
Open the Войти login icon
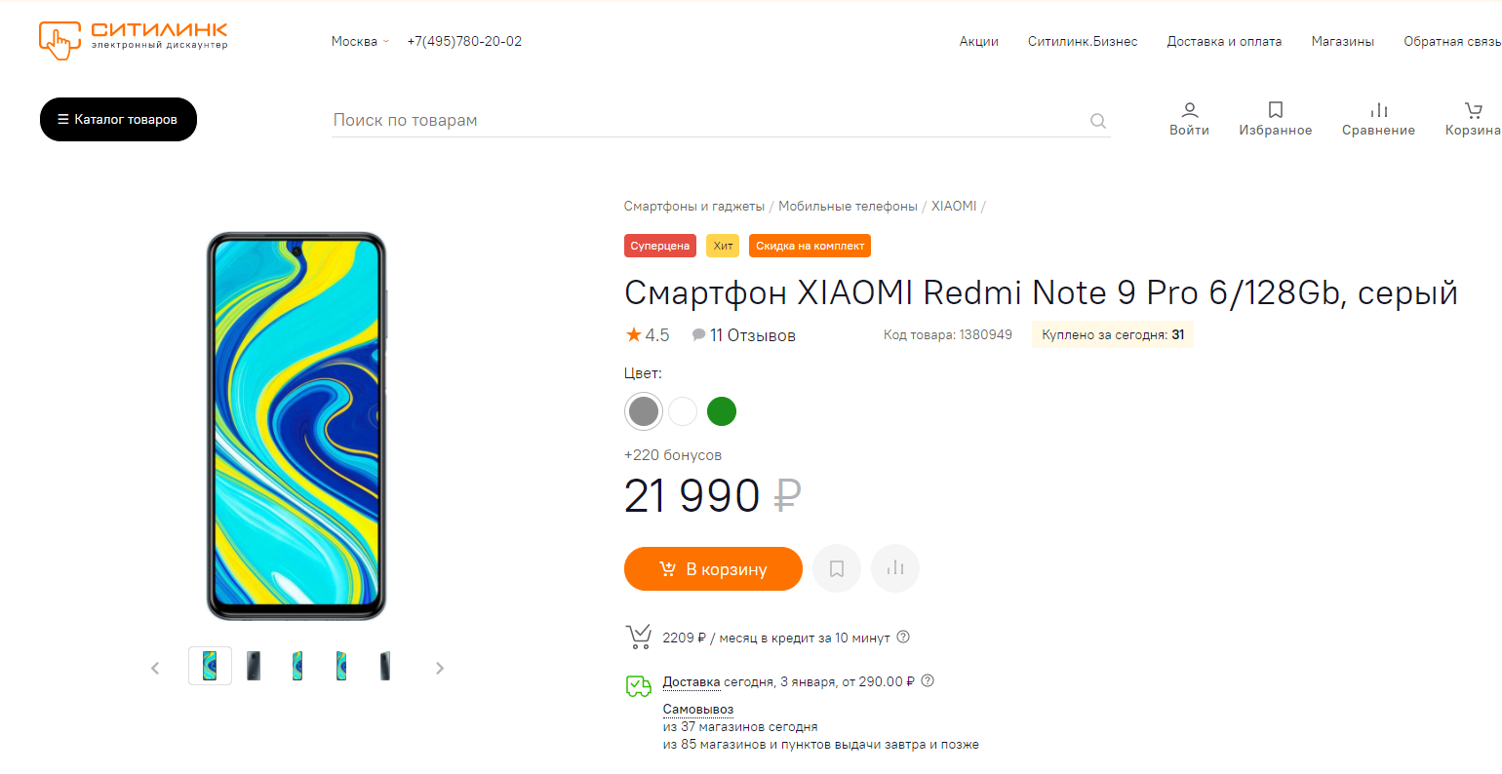click(x=1189, y=119)
